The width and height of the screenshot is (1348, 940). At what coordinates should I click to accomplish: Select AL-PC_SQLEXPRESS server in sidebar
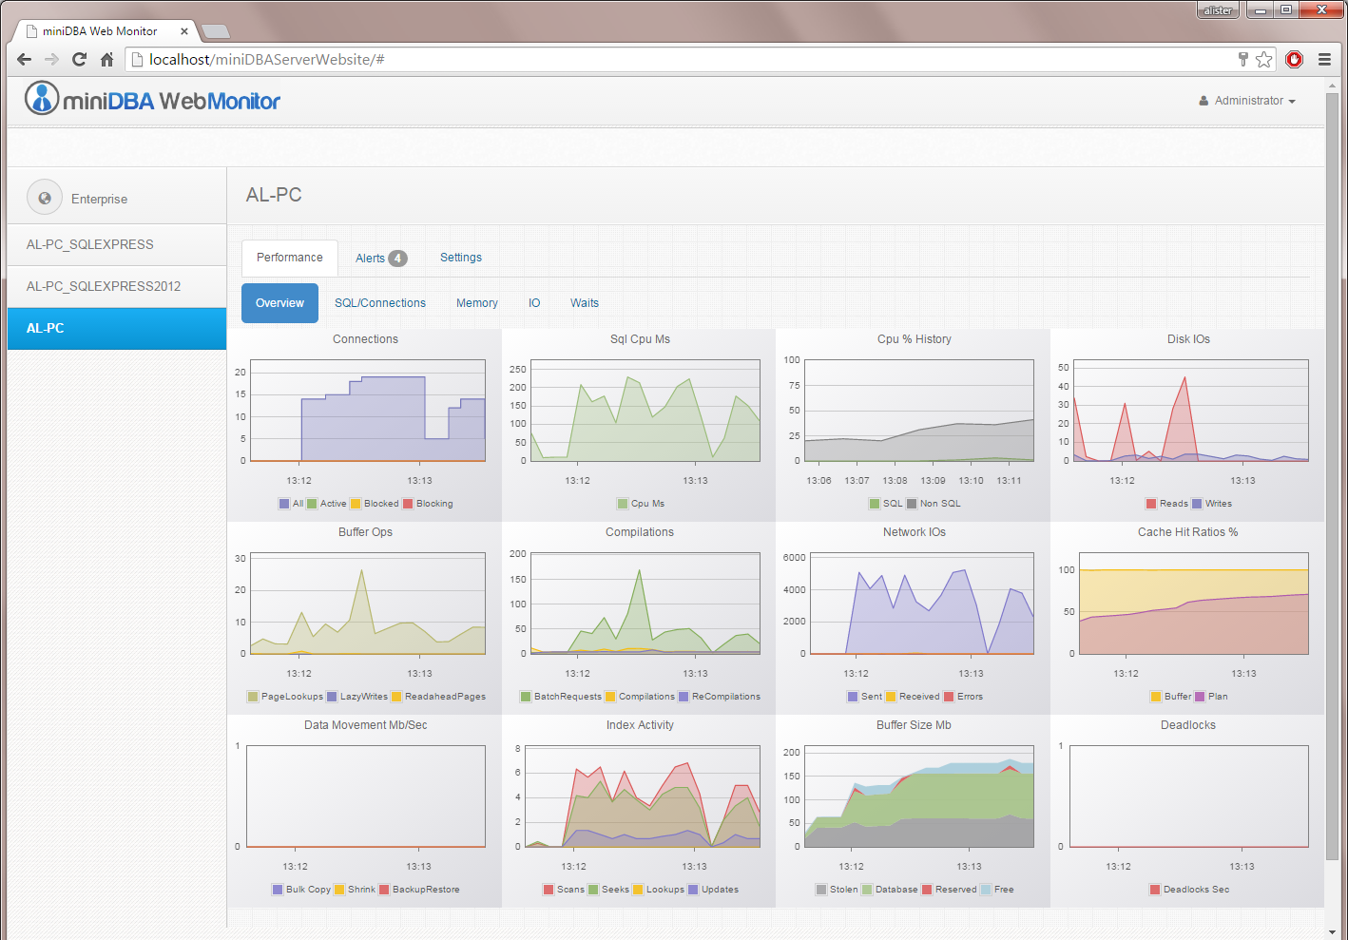[117, 244]
